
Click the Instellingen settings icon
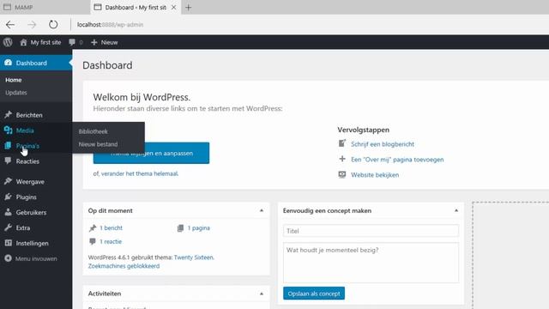[x=8, y=243]
